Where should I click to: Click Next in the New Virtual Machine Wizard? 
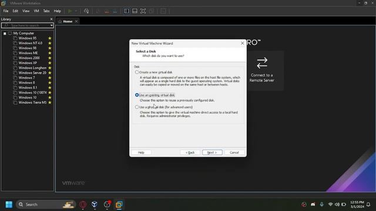212,152
